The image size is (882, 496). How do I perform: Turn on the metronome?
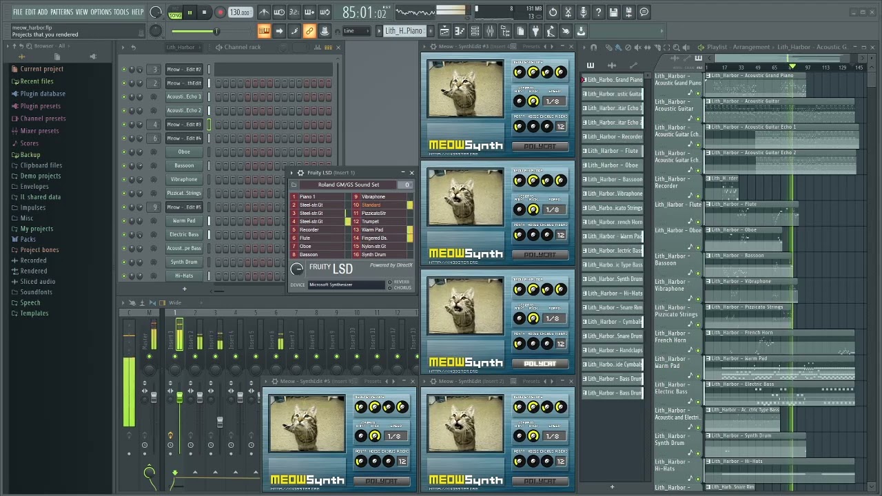pyautogui.click(x=264, y=12)
